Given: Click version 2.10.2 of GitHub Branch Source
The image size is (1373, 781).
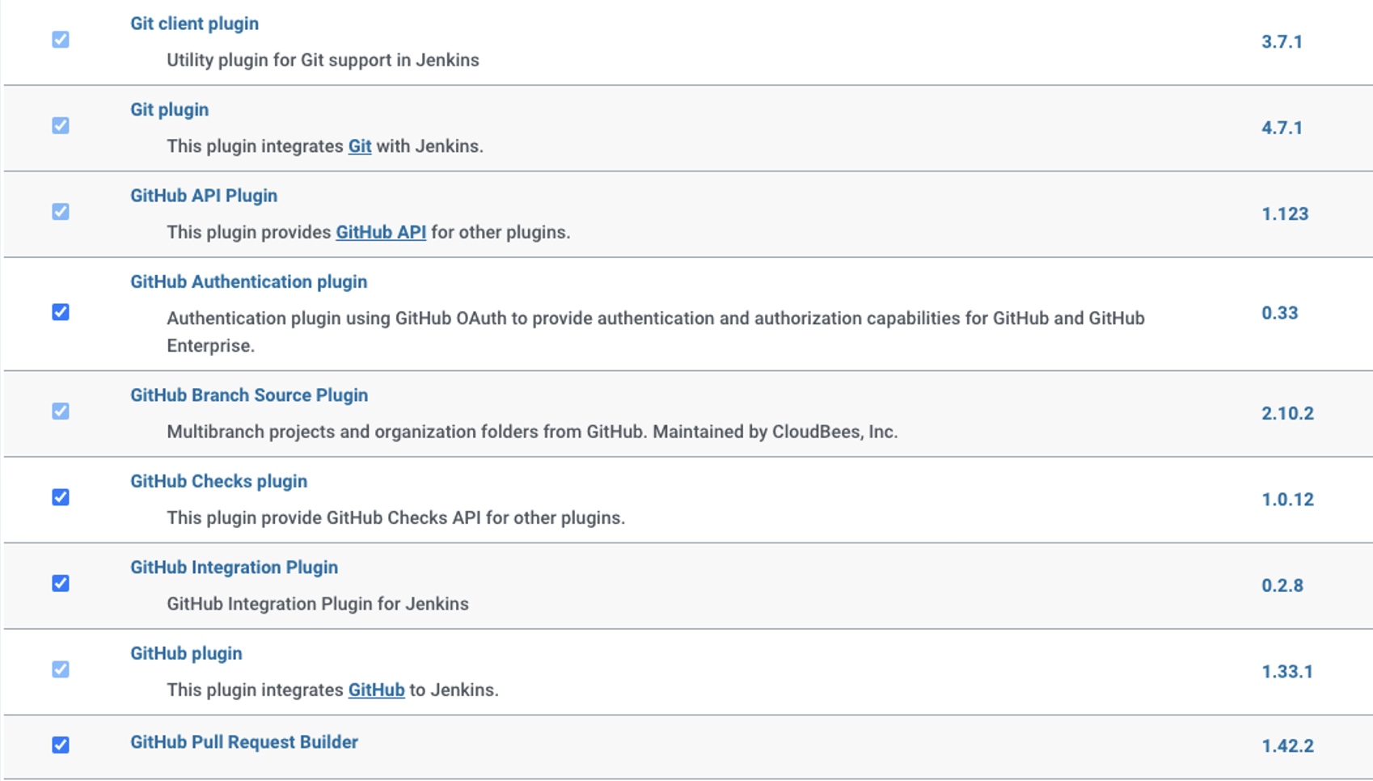Looking at the screenshot, I should click(x=1288, y=413).
